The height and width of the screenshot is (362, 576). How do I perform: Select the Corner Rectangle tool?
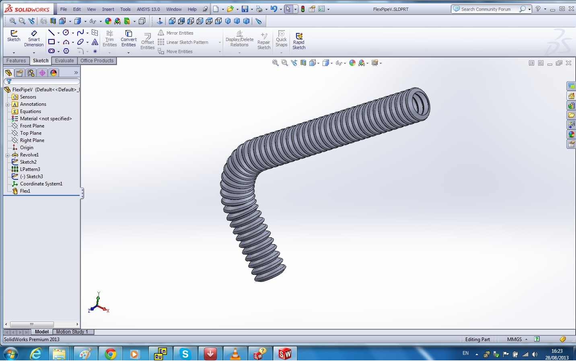coord(51,42)
